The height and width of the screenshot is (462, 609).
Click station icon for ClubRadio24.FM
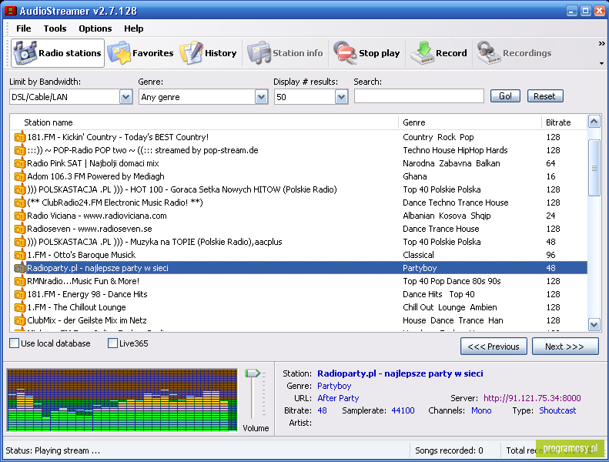click(x=19, y=203)
